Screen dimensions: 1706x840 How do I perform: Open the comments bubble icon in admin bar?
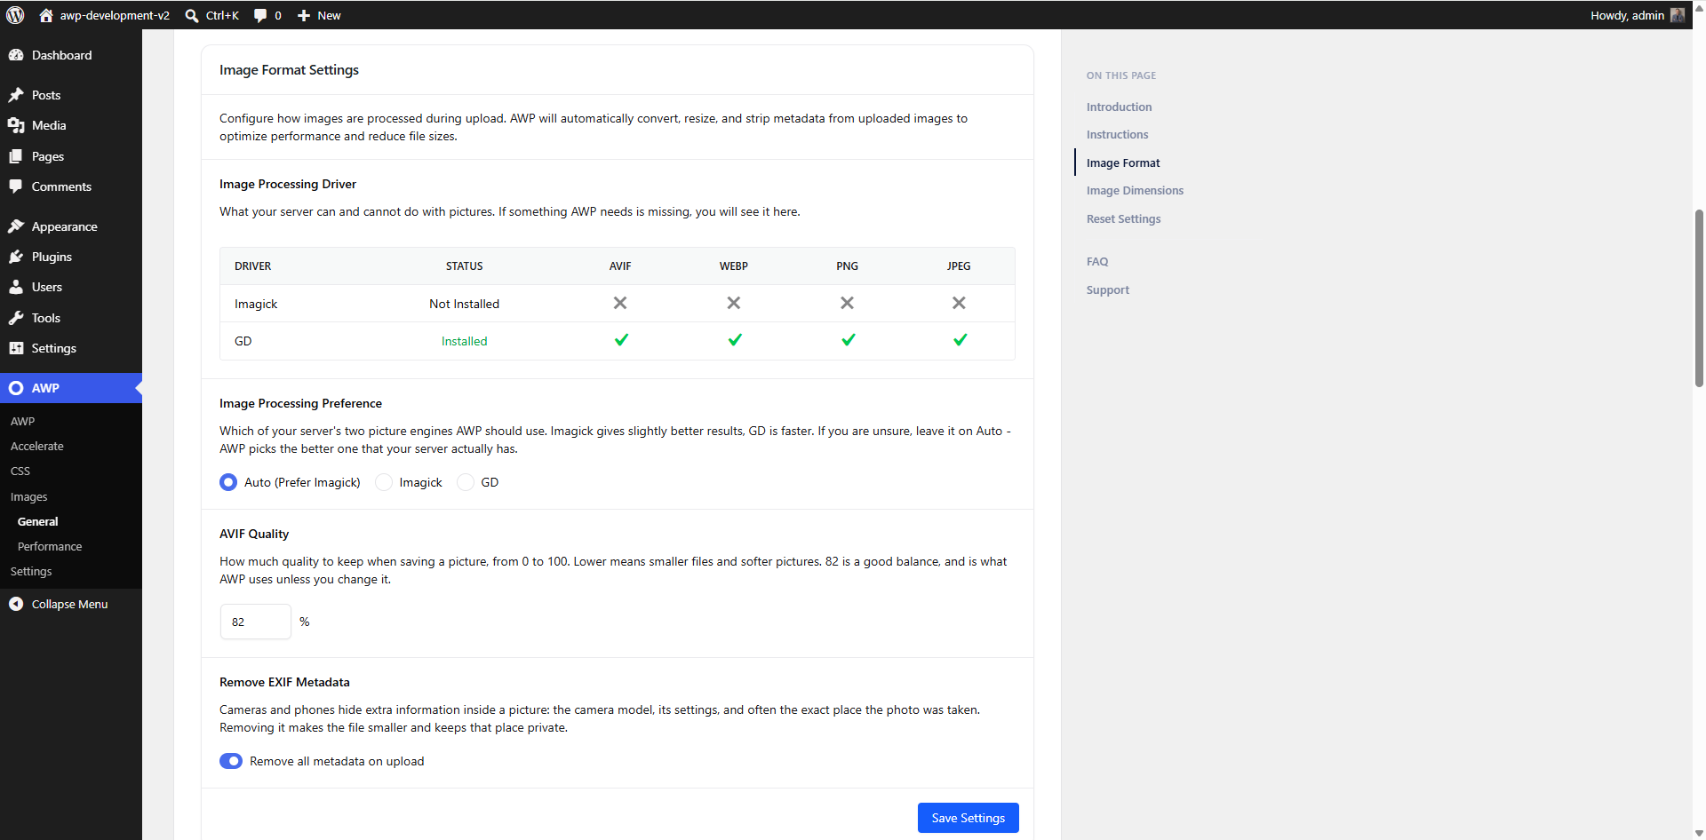(x=260, y=15)
